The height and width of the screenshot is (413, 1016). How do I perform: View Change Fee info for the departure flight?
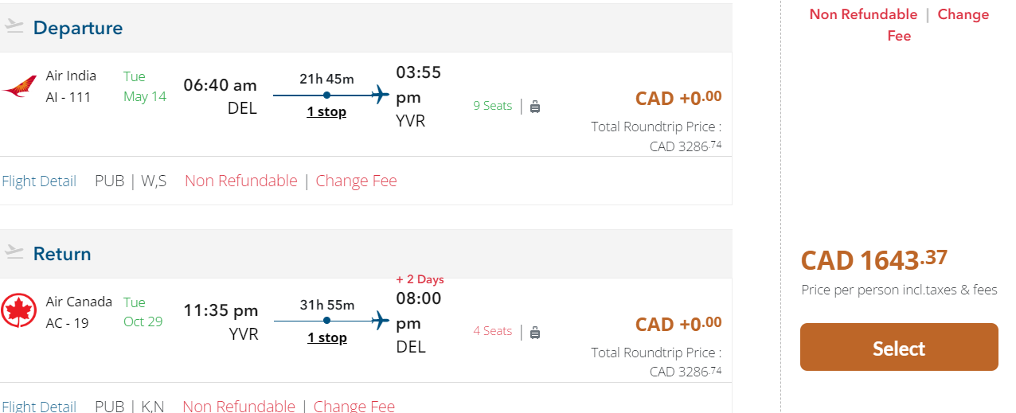356,181
